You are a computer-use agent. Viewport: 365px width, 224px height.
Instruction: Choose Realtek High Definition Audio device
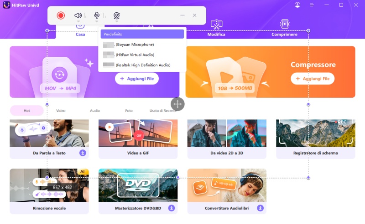[142, 65]
